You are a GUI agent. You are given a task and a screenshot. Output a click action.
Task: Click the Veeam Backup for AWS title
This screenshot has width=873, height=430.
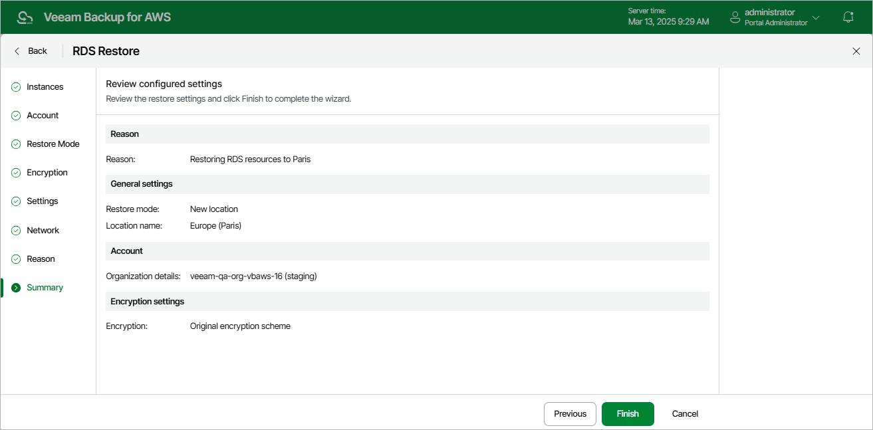pos(107,17)
